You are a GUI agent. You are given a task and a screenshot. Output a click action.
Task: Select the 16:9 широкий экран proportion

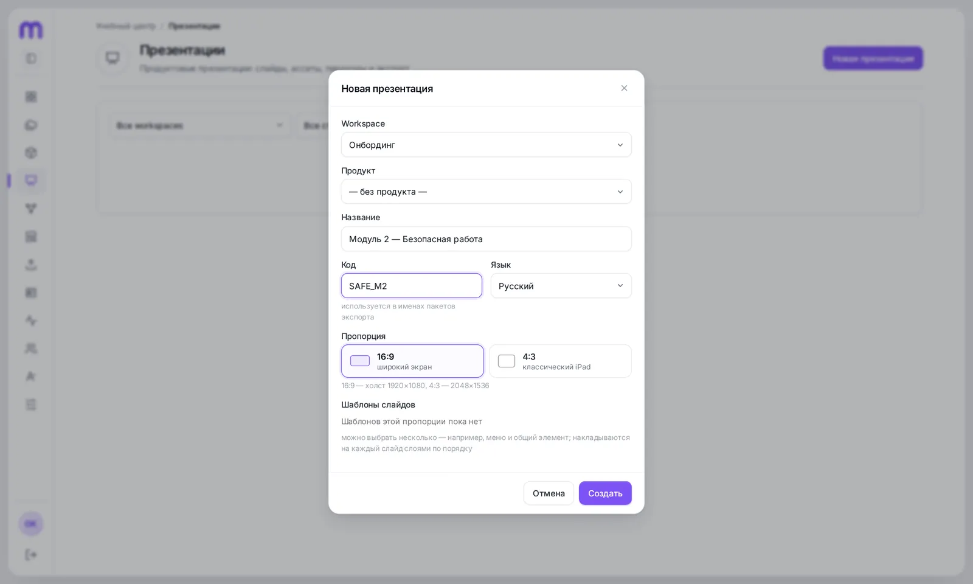tap(412, 361)
